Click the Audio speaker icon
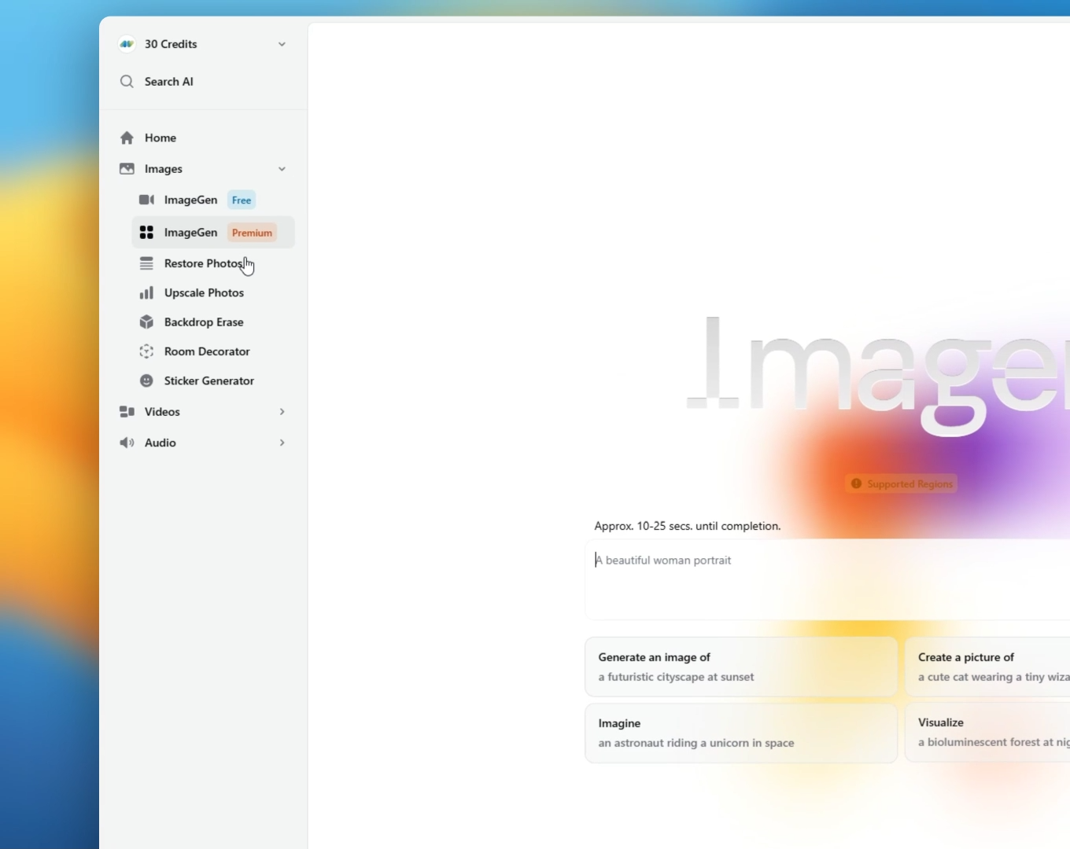This screenshot has height=849, width=1070. click(x=127, y=443)
